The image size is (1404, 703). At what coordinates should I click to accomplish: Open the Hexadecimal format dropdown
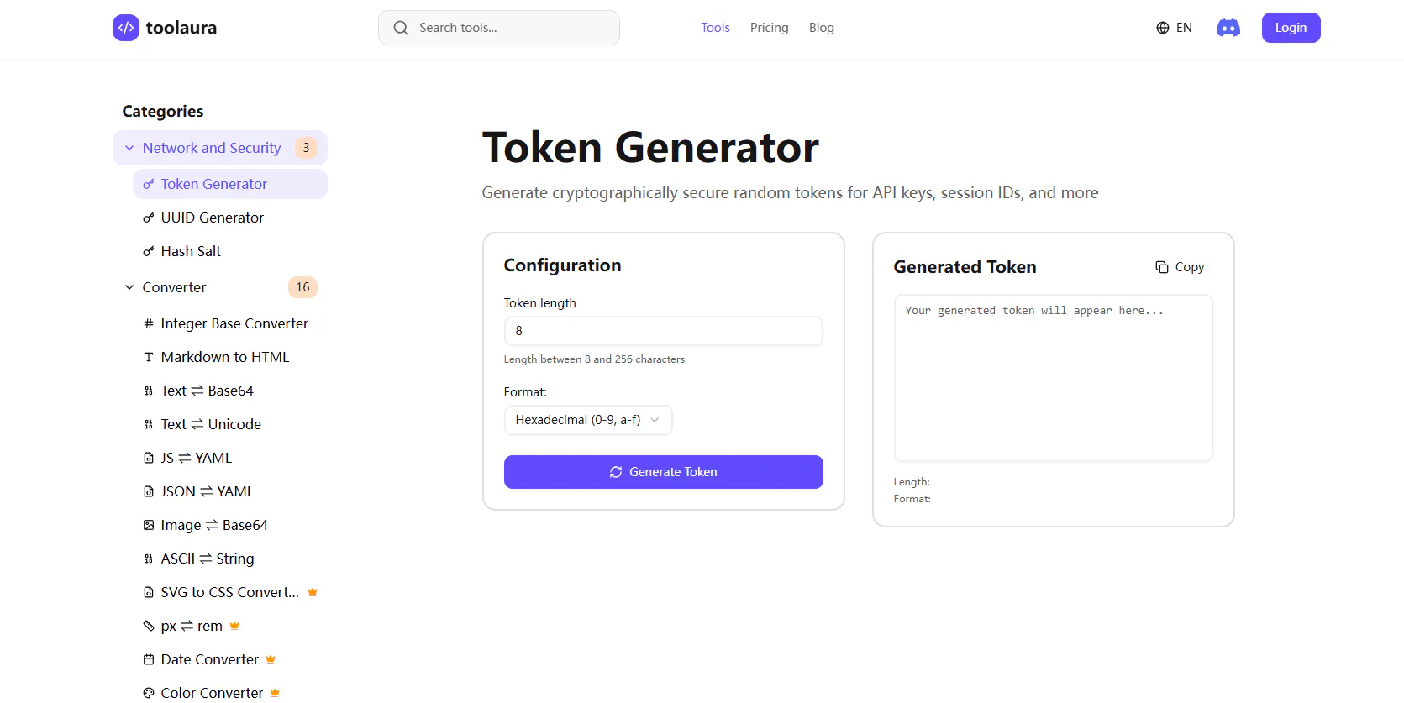tap(588, 420)
